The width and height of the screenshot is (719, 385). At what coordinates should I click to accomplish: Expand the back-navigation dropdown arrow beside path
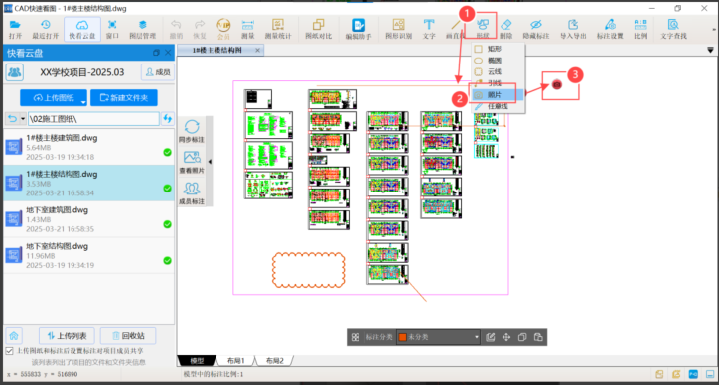point(23,119)
